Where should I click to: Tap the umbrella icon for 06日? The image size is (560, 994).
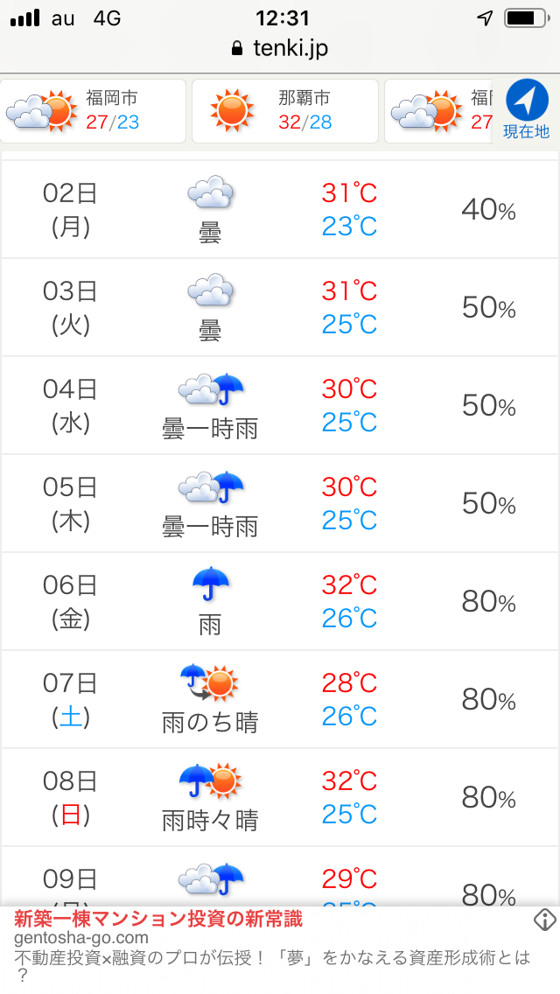coord(210,584)
